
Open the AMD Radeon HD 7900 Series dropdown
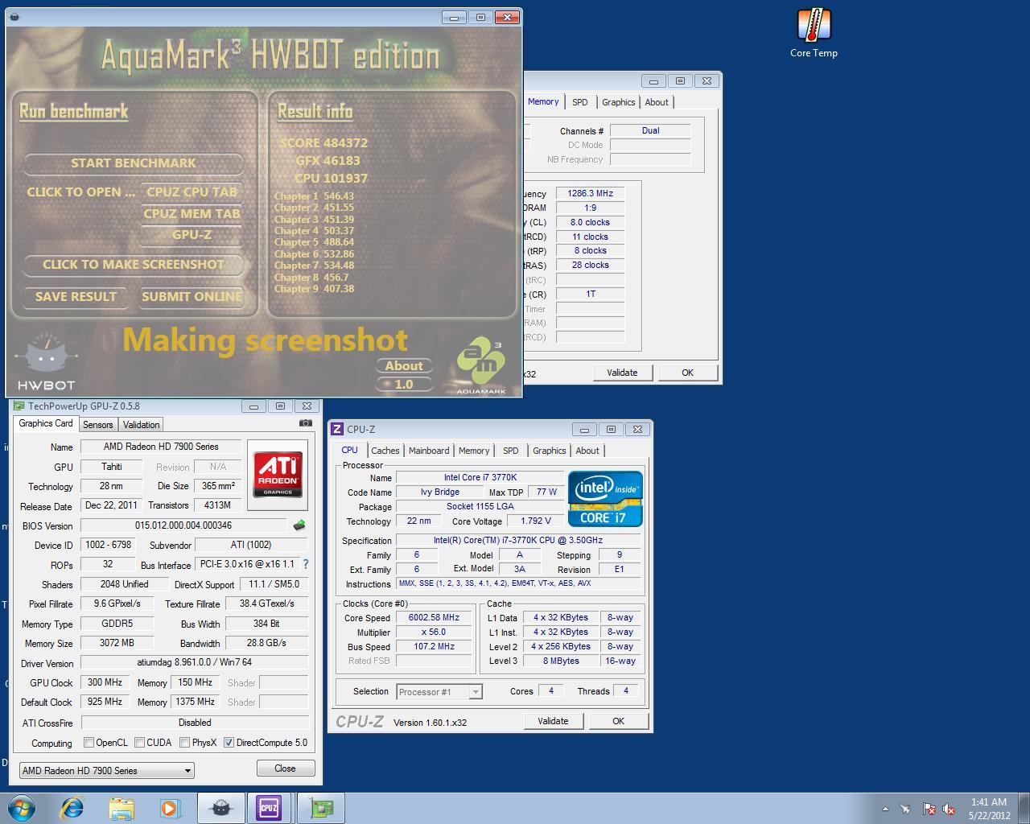tap(106, 770)
